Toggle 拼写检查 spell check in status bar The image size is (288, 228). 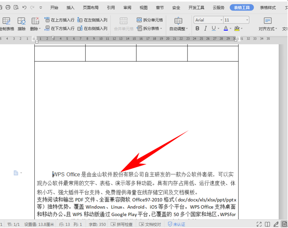click(x=122, y=224)
